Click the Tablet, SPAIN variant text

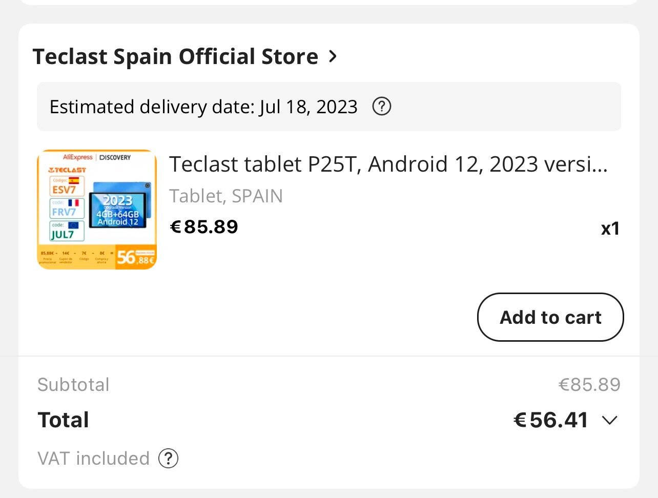coord(226,196)
